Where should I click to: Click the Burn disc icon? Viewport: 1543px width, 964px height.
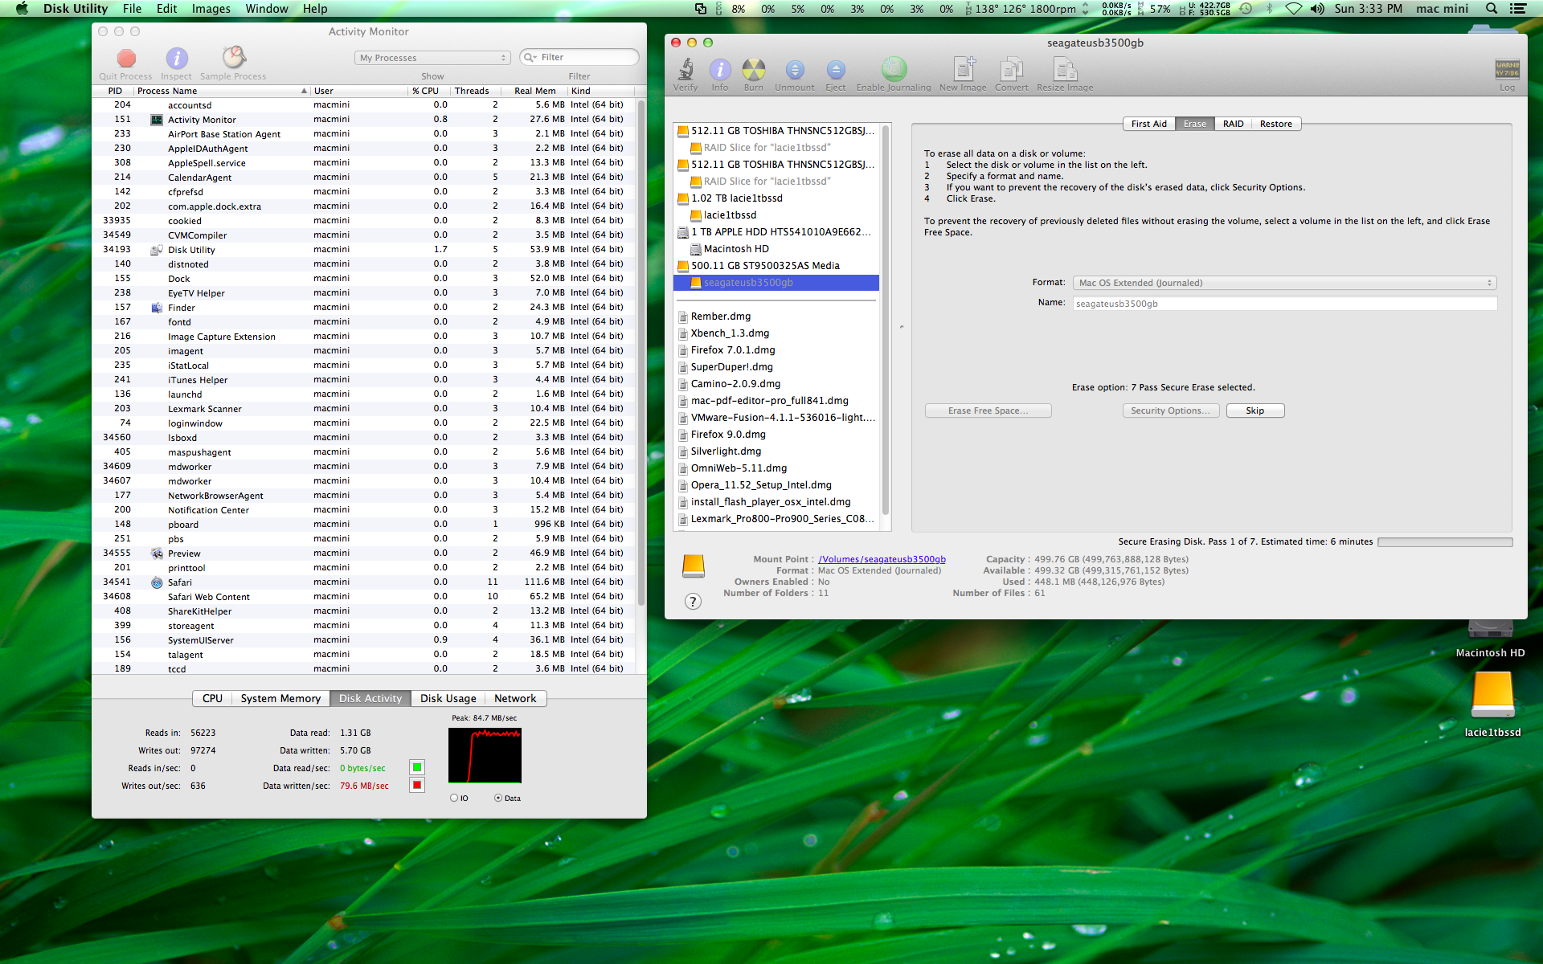pos(753,70)
